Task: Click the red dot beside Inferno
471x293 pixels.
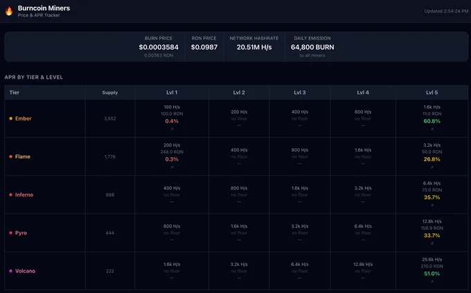Action: tap(11, 195)
